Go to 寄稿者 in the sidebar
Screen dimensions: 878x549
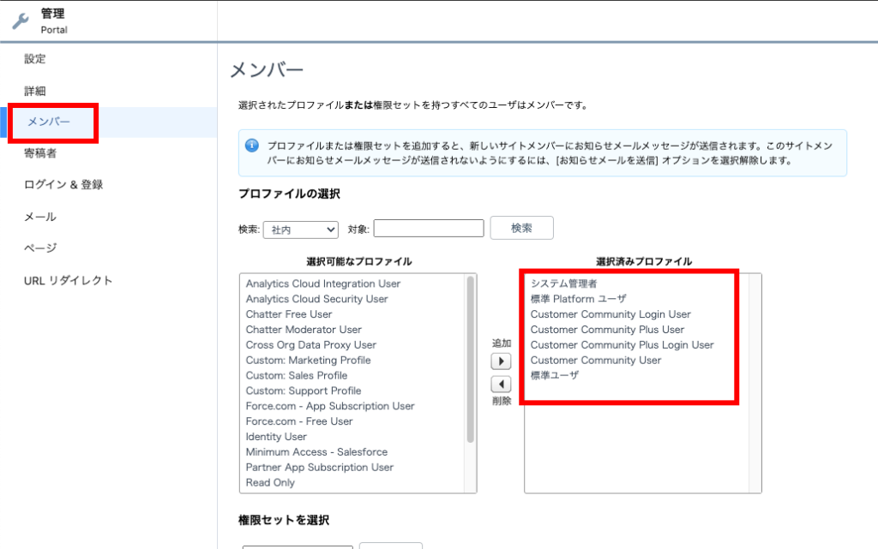(x=40, y=153)
